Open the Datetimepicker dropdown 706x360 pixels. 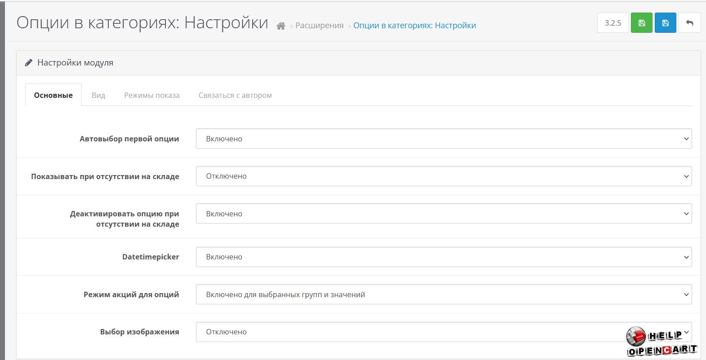point(444,257)
